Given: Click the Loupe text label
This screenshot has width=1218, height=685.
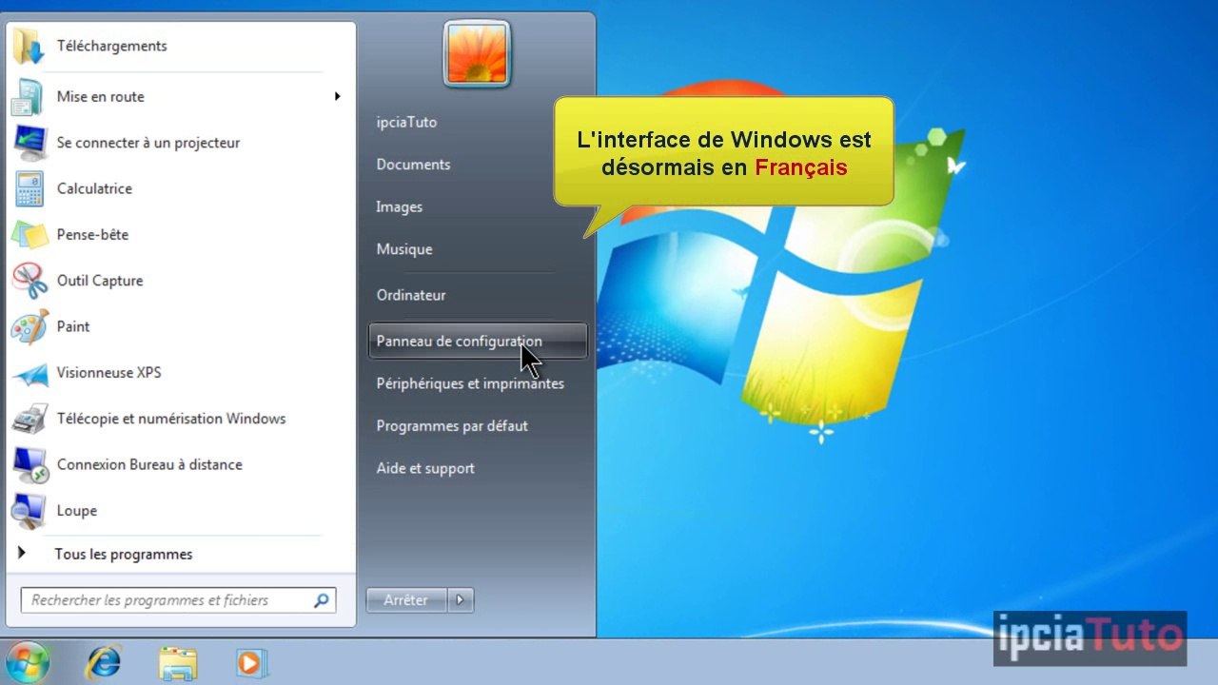Looking at the screenshot, I should click(77, 511).
